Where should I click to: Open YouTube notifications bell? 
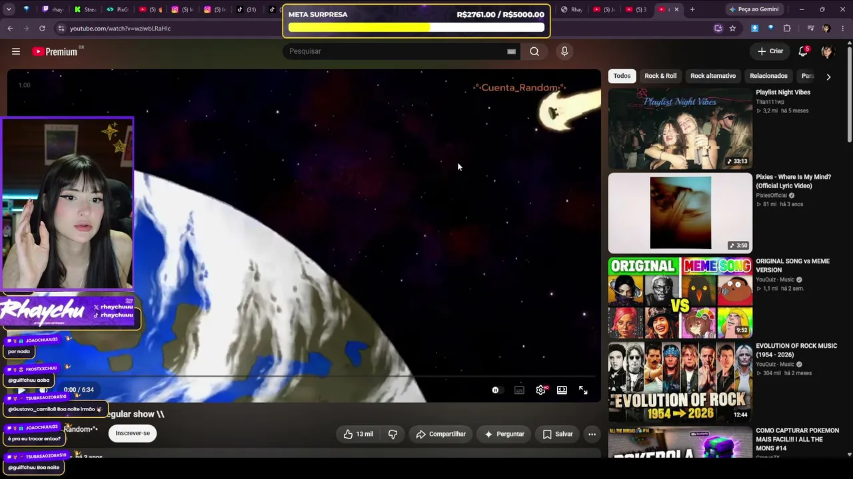coord(803,51)
